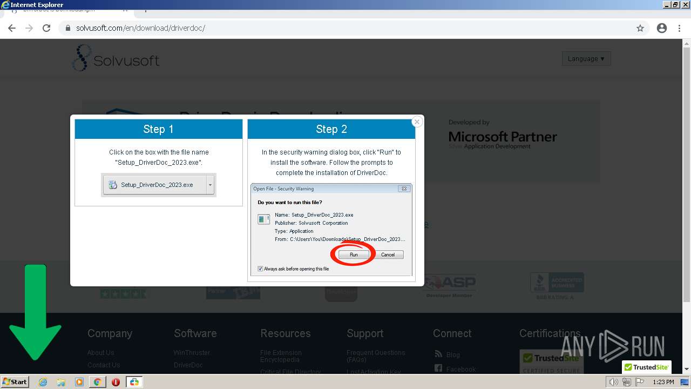Click the taskbar clock 1:23 PM
This screenshot has width=691, height=389.
(x=663, y=382)
